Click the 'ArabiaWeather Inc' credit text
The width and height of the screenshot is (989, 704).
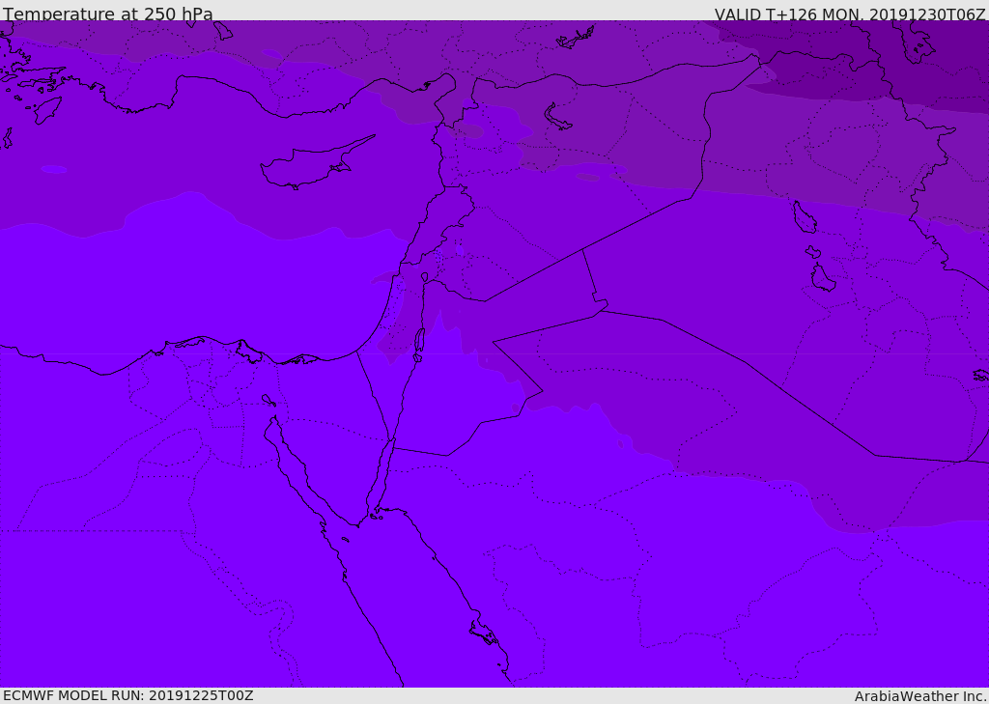[x=919, y=696]
